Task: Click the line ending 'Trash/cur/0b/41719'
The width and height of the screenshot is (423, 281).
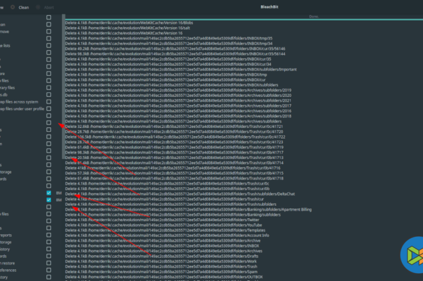Action: 174,147
